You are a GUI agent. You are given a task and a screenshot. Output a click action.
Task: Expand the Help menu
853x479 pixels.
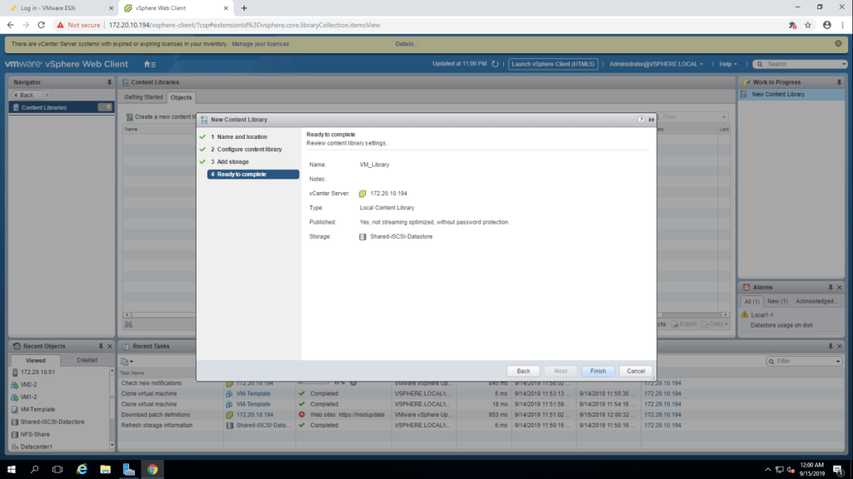(729, 64)
